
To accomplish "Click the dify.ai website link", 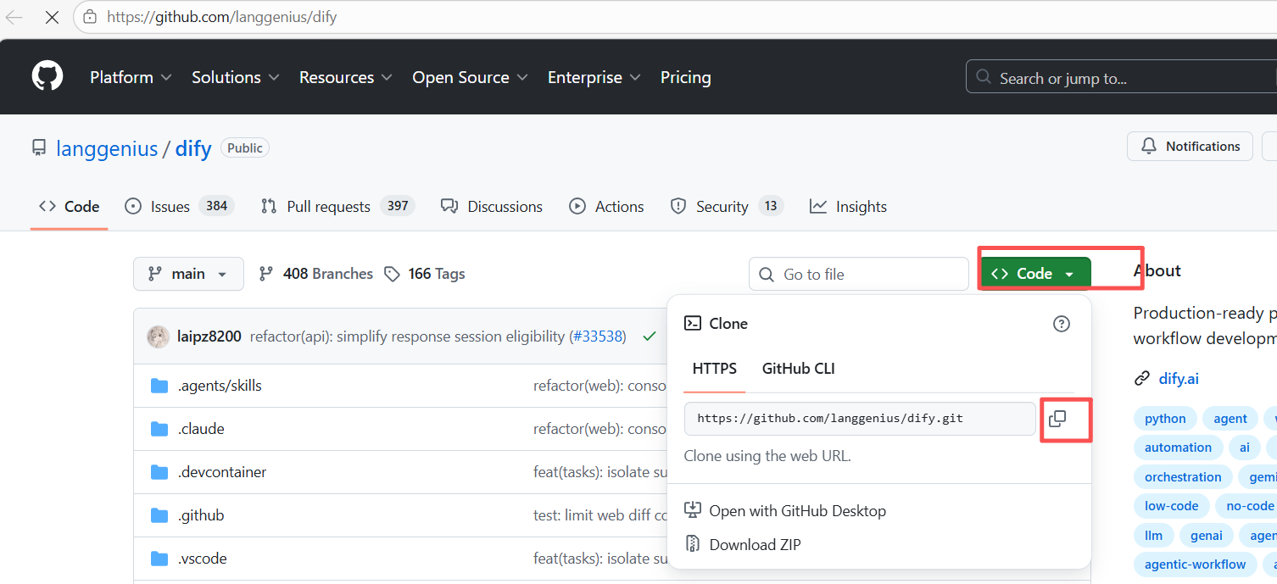I will click(1179, 379).
